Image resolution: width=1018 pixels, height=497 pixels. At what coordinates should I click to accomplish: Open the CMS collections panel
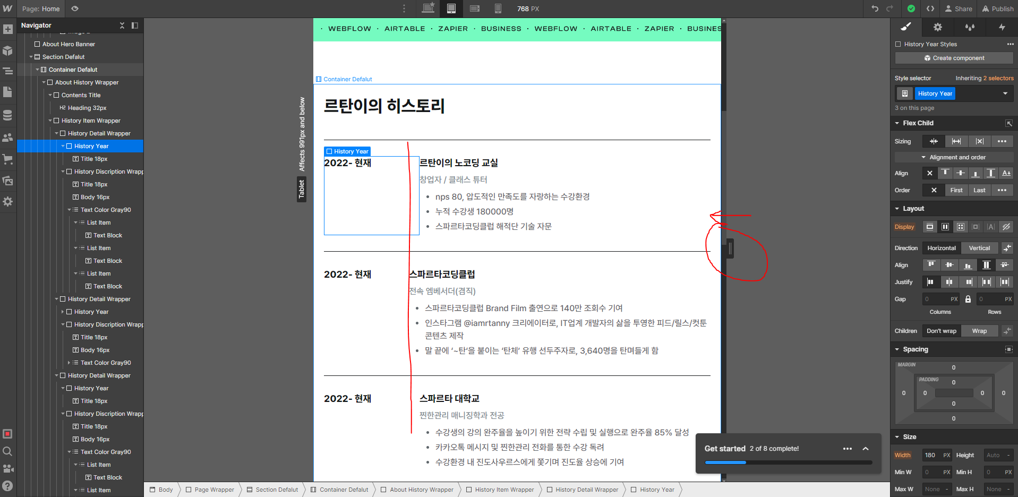coord(8,115)
